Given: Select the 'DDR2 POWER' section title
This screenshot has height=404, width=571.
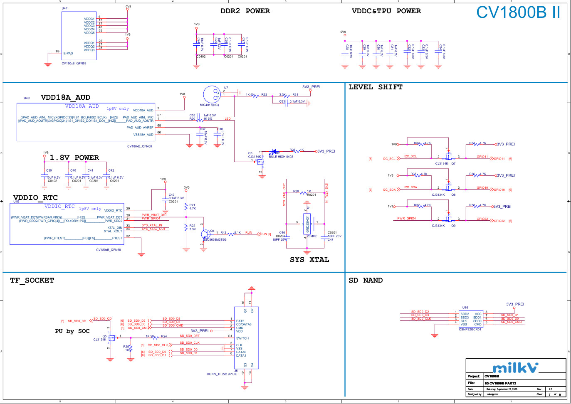Looking at the screenshot, I should tap(245, 11).
